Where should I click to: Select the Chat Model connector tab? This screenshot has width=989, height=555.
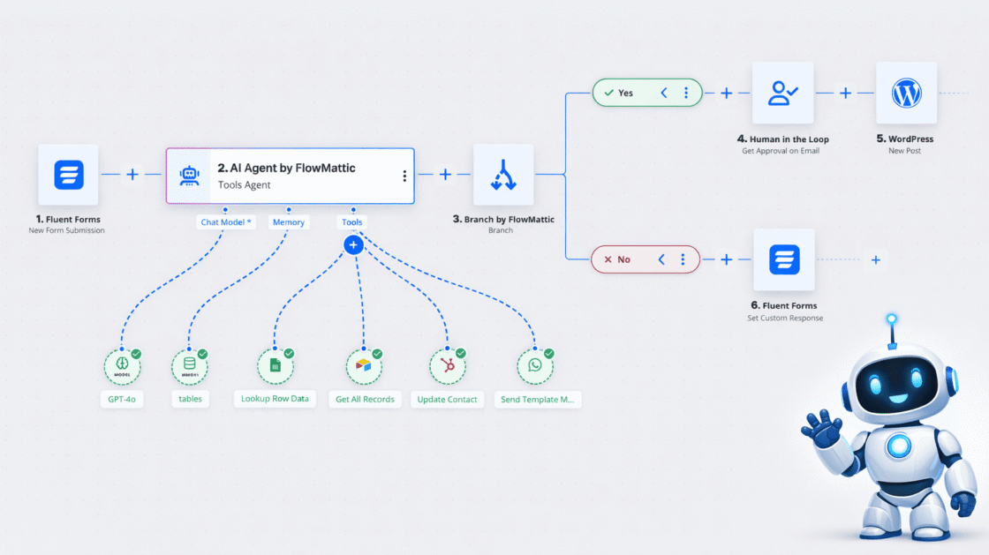coord(226,222)
